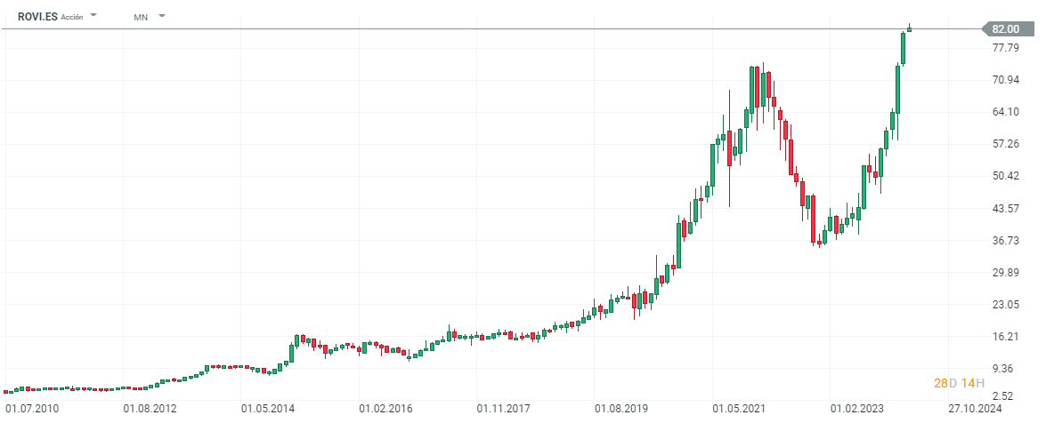This screenshot has width=1046, height=423.
Task: Open the ROVI.ES symbol dropdown arrow
Action: pos(93,16)
